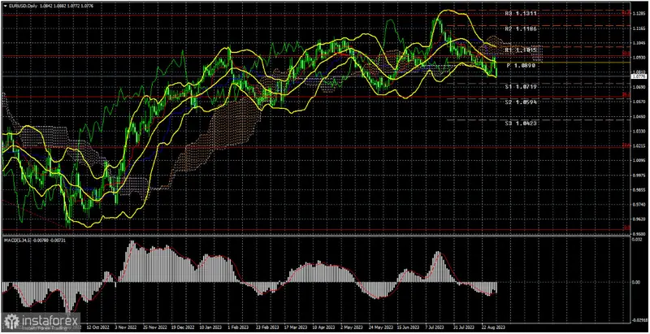650x334 pixels.
Task: Click the 1.0930 price axis value
Action: tap(640, 58)
